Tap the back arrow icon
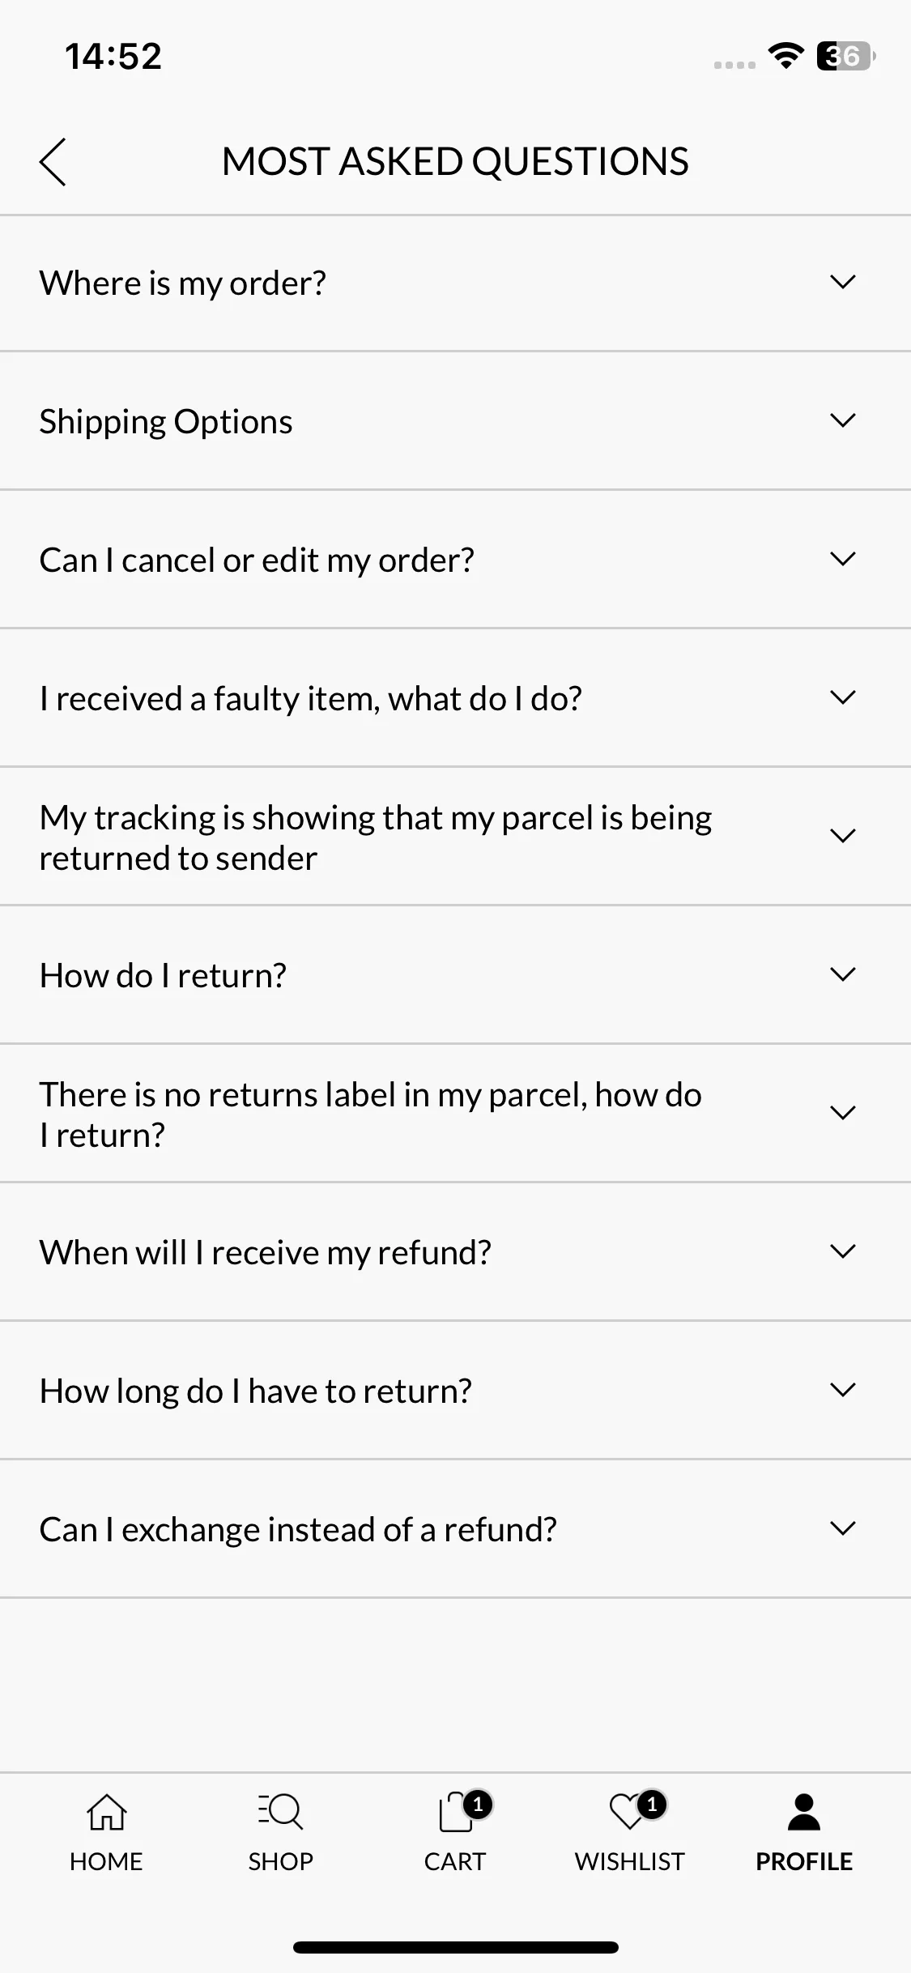This screenshot has width=911, height=1973. pyautogui.click(x=53, y=161)
